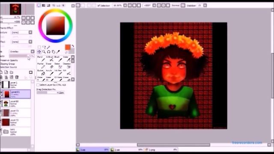Click the Undo button in top toolbar
The width and height of the screenshot is (274, 154).
click(78, 6)
